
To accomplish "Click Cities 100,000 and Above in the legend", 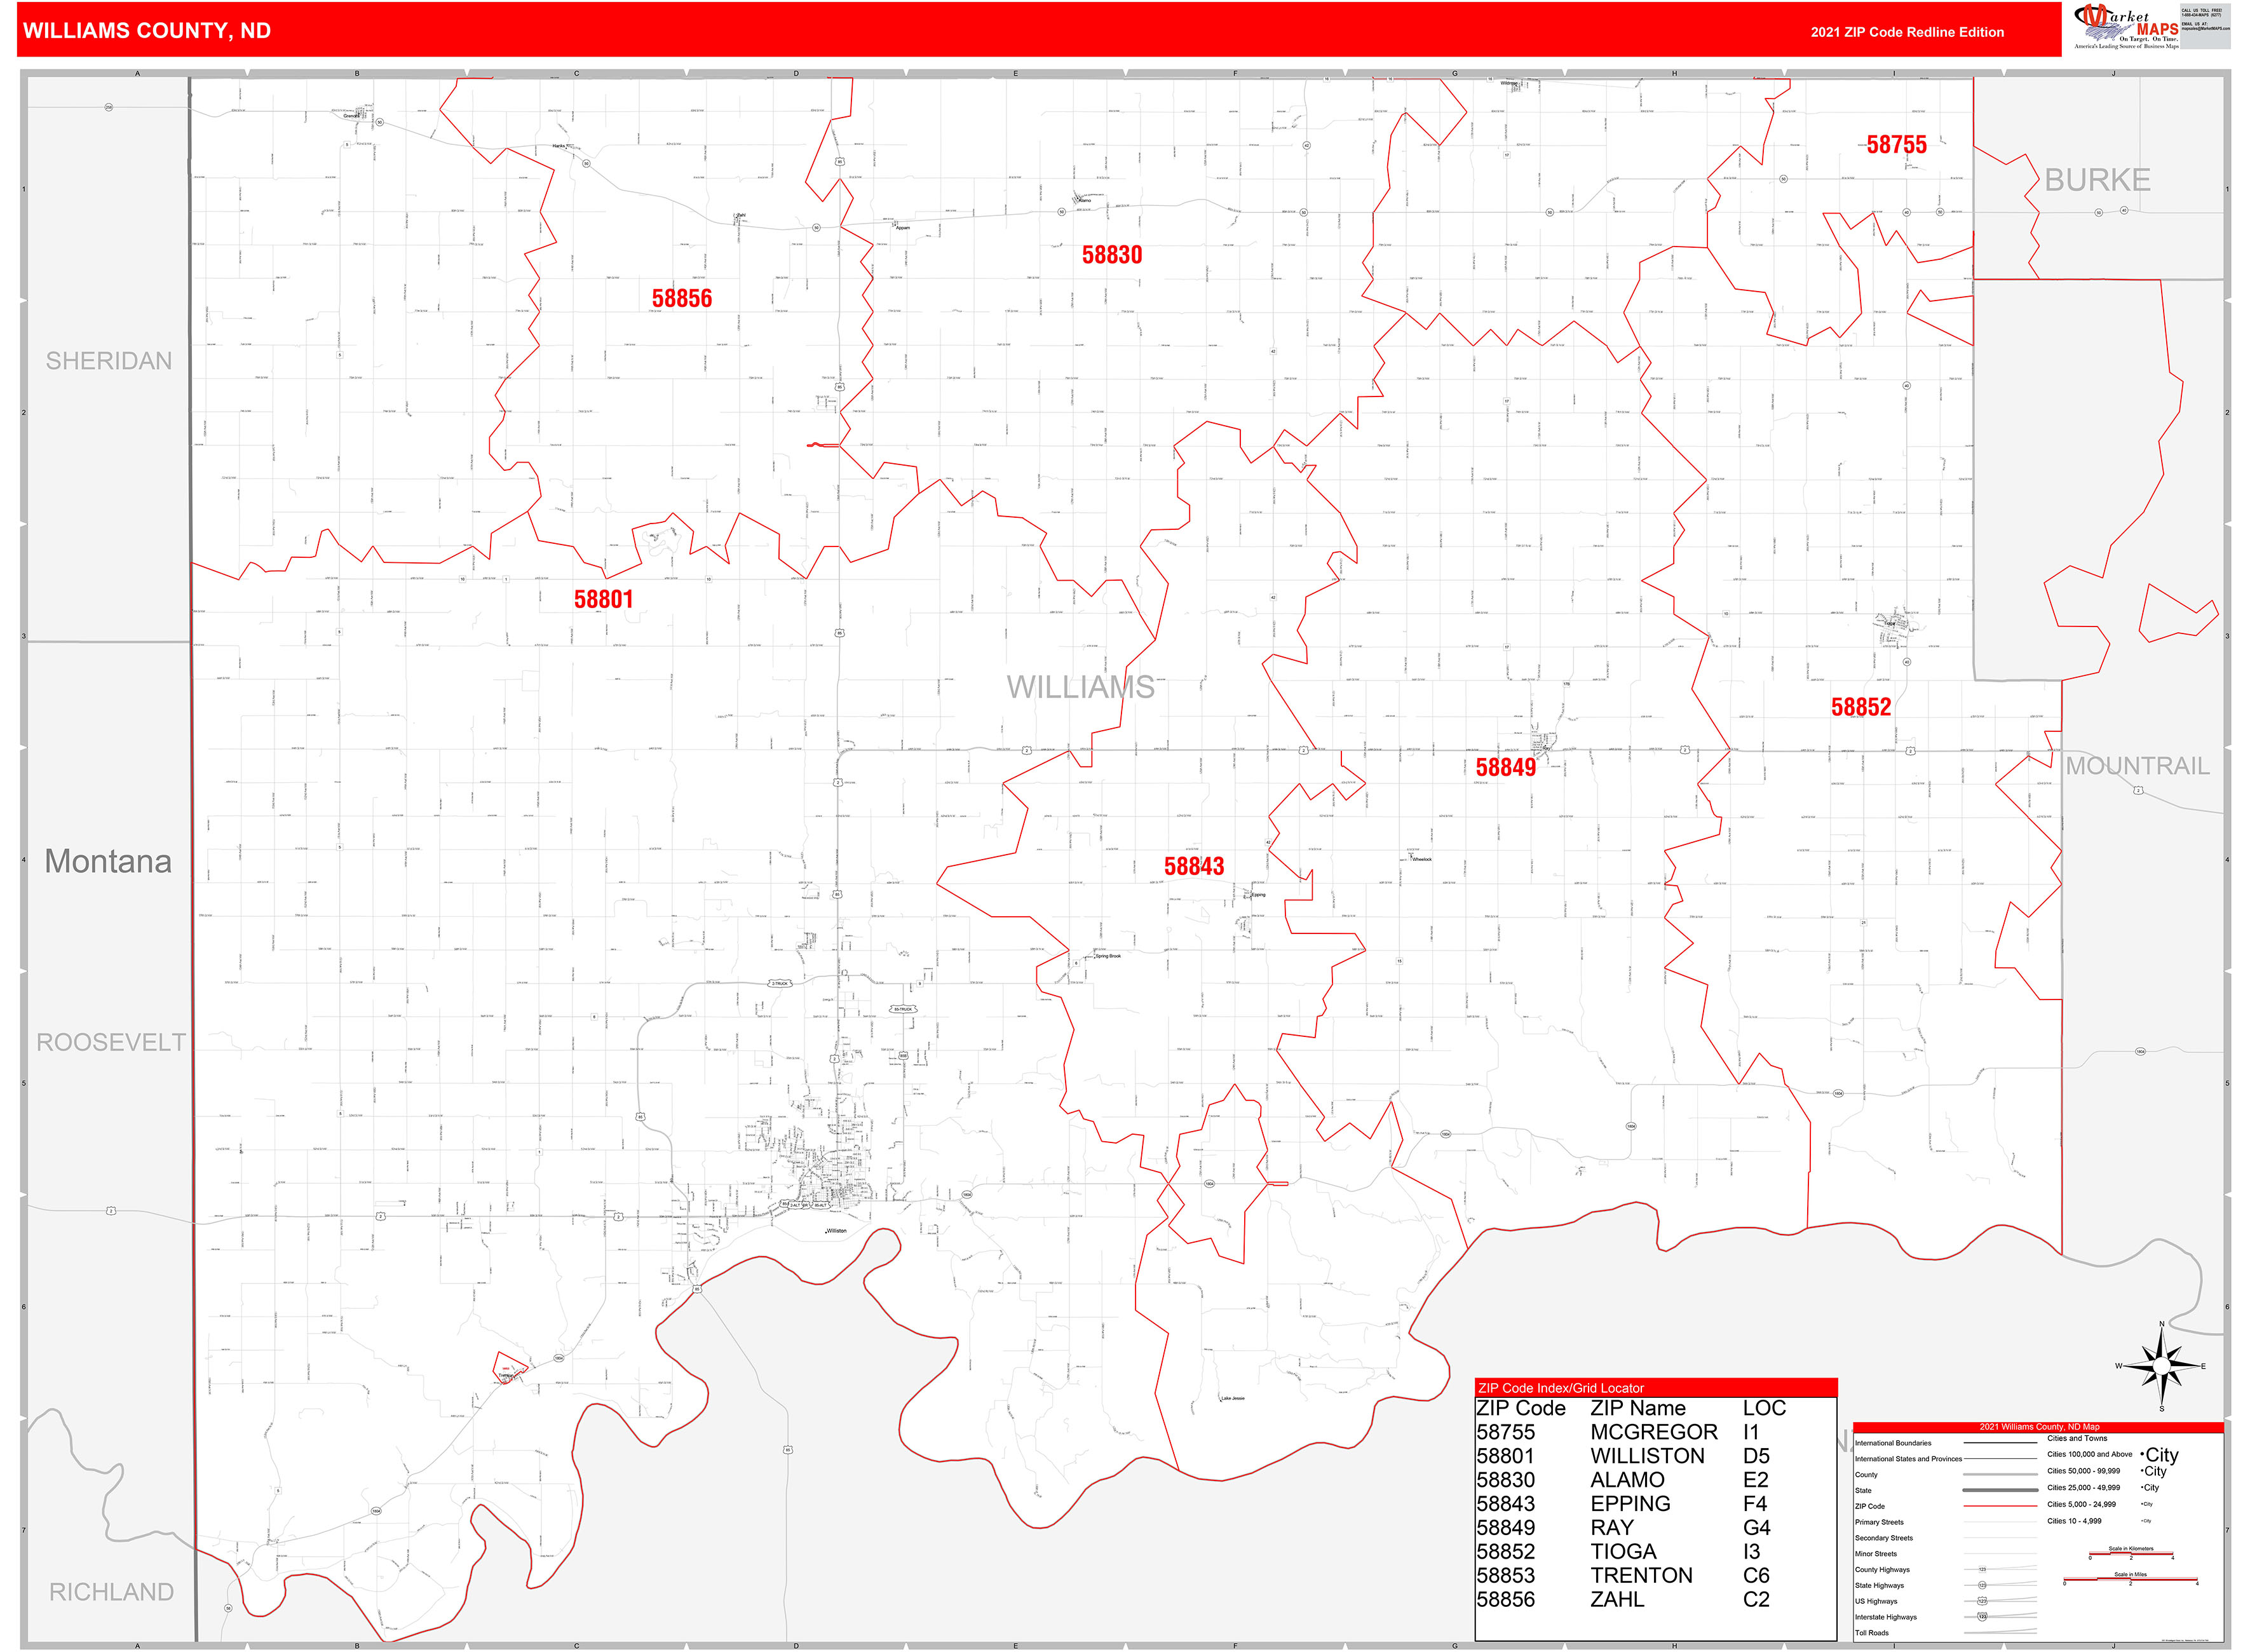I will [x=2090, y=1454].
